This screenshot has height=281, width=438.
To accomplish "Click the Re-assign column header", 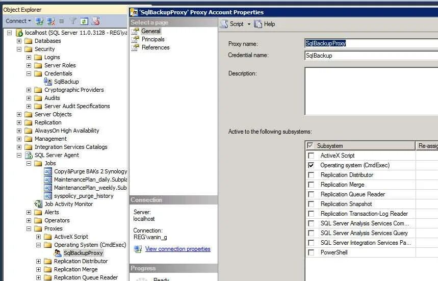I will (x=427, y=145).
